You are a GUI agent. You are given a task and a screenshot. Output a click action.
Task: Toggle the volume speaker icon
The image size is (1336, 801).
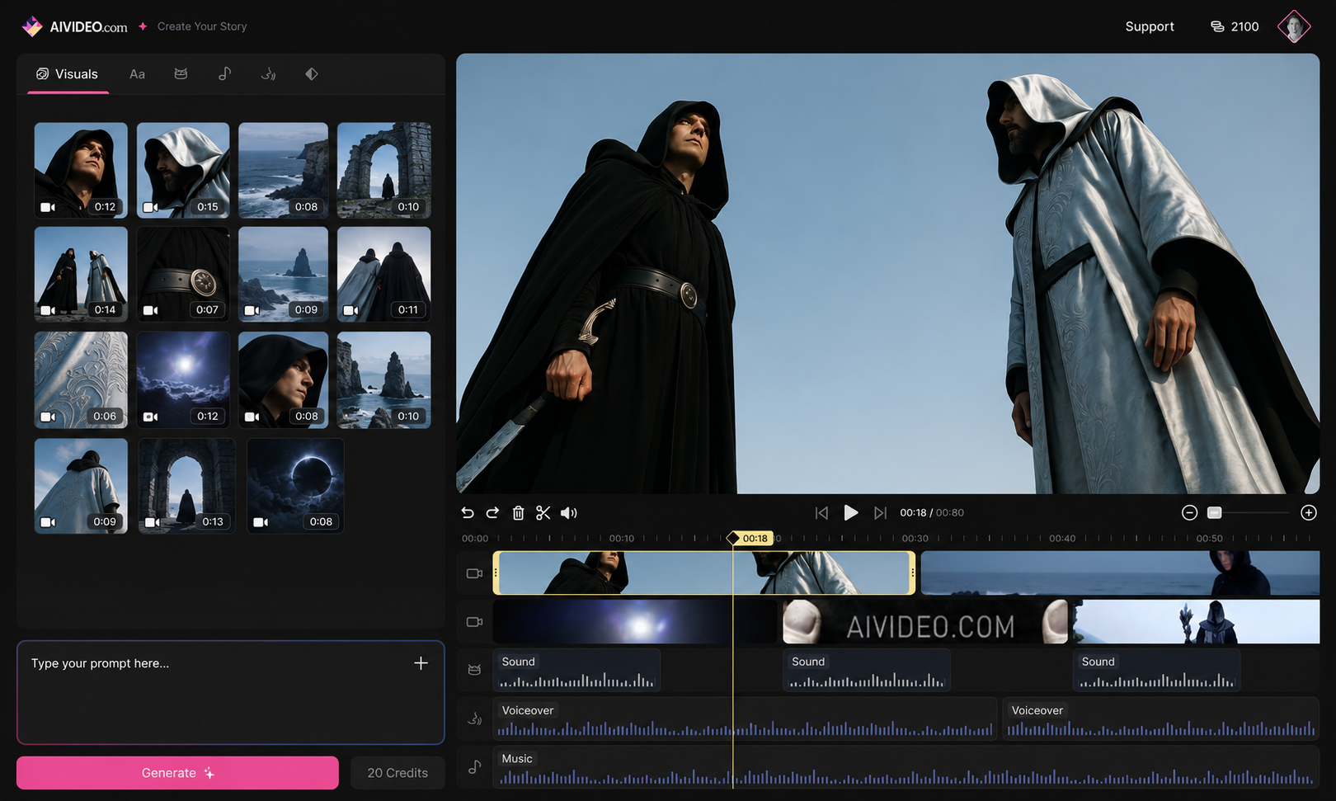coord(569,513)
